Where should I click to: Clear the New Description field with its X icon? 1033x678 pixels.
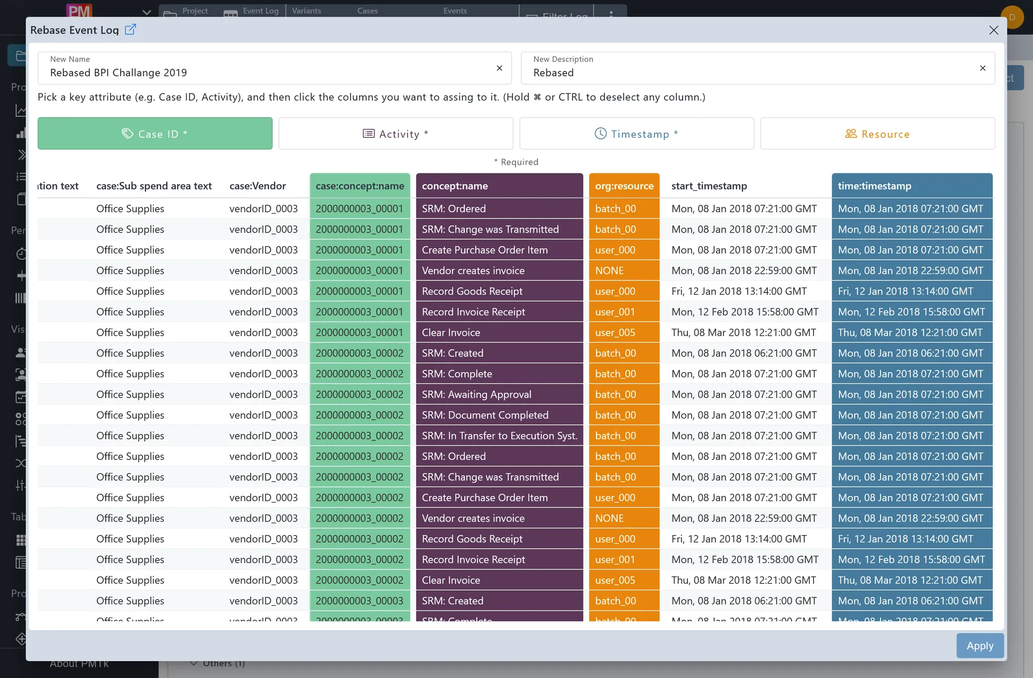982,68
